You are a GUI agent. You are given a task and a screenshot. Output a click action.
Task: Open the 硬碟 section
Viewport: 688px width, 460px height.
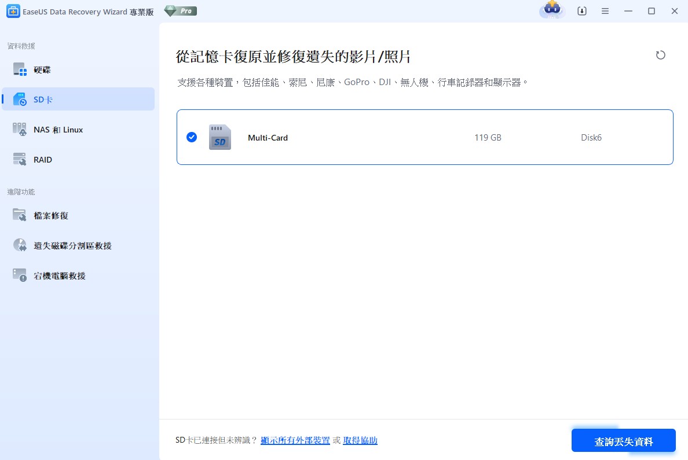coord(78,69)
